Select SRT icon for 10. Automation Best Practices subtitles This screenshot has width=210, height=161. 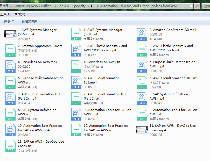[x=76, y=130]
